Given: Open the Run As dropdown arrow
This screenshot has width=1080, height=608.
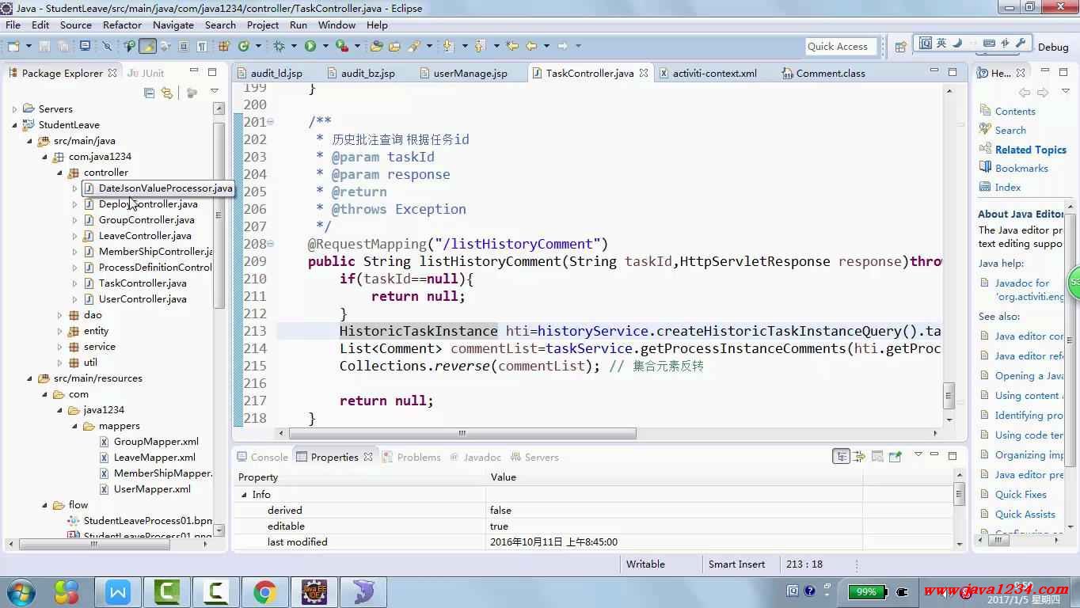Looking at the screenshot, I should 326,46.
